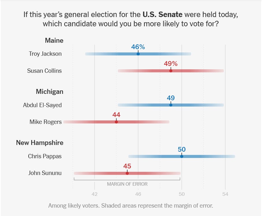
Task: Click the 54 axis tick label
Action: pos(225,194)
